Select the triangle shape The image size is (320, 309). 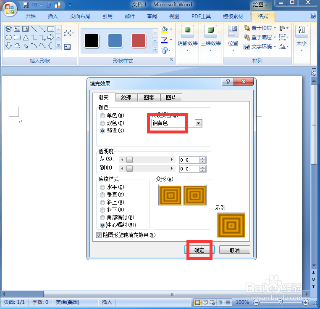[26, 37]
